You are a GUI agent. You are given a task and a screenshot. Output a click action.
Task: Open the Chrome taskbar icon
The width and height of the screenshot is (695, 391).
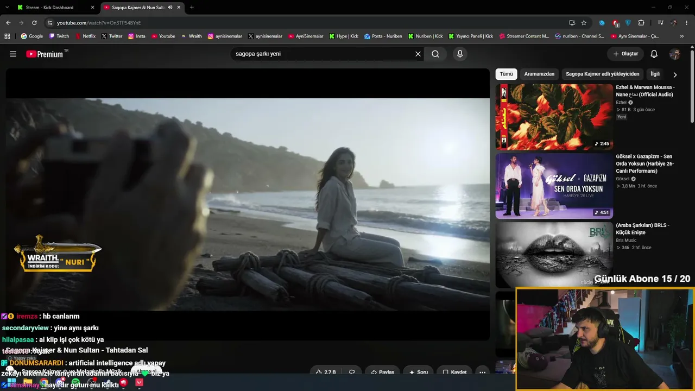tap(43, 382)
